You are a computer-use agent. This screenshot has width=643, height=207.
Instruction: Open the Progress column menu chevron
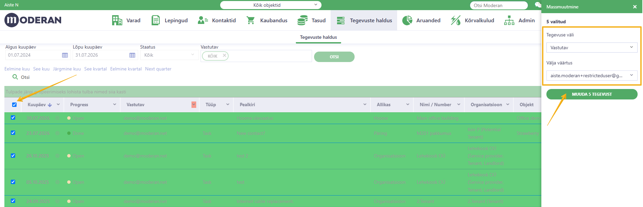tap(114, 105)
